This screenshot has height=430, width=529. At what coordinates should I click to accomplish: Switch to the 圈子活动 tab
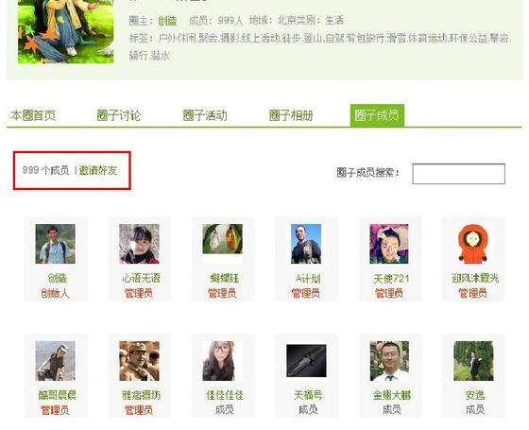pyautogui.click(x=204, y=115)
